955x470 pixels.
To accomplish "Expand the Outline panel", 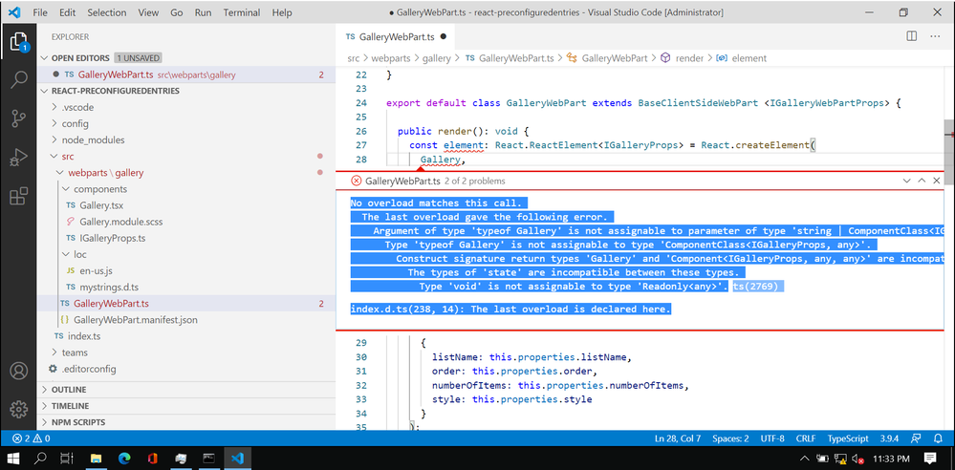I will pyautogui.click(x=185, y=390).
